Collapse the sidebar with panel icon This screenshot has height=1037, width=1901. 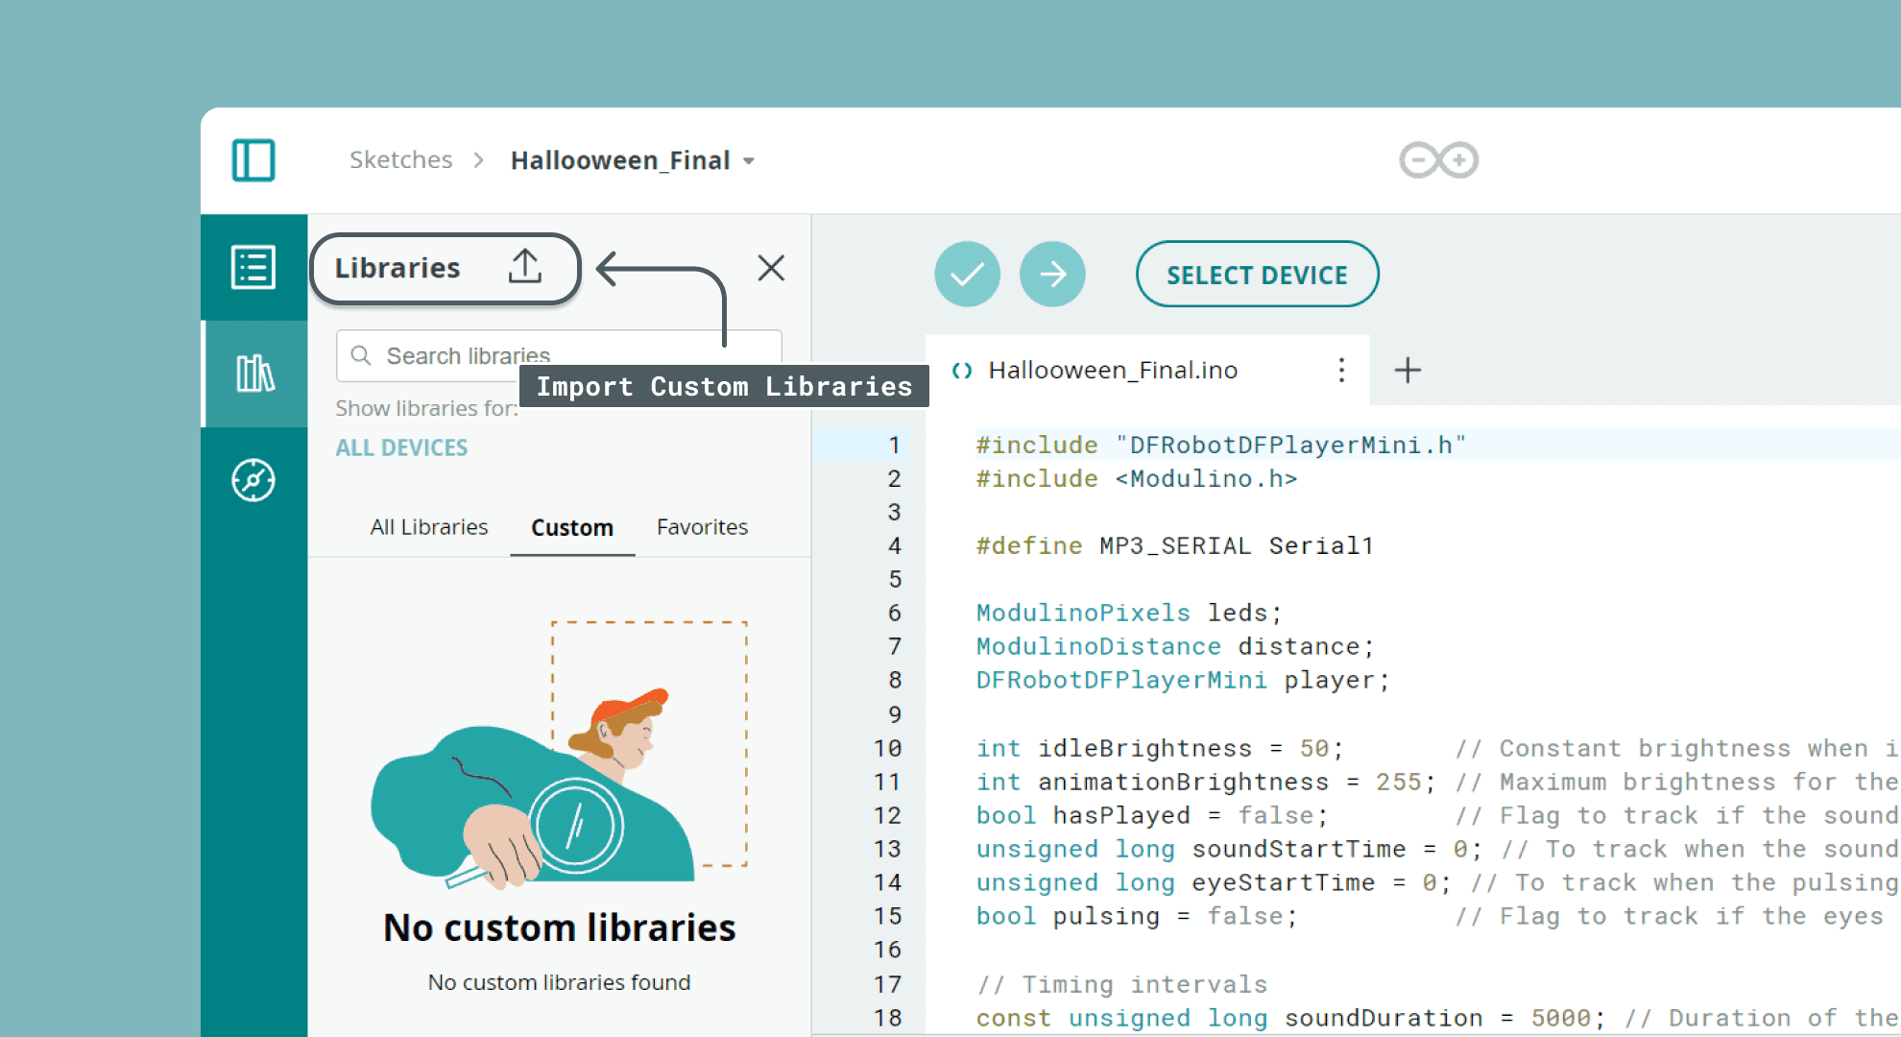[x=253, y=160]
